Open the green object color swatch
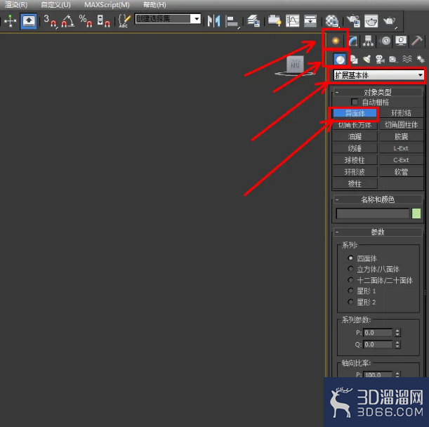 point(416,213)
